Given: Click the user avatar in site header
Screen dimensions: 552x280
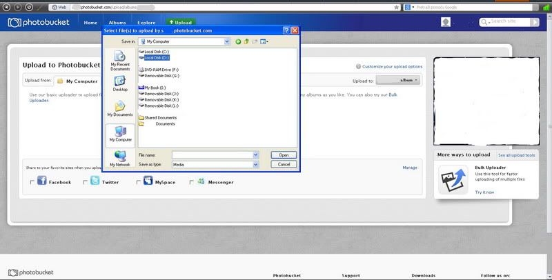Looking at the screenshot, I should coord(446,22).
